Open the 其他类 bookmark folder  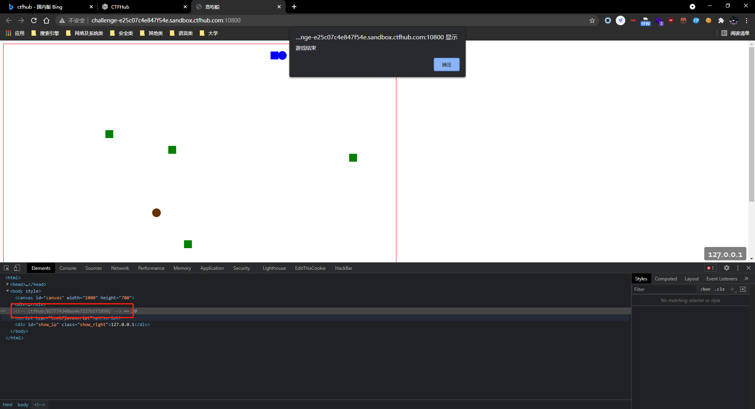coord(151,33)
